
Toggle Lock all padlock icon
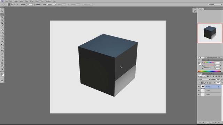(210, 83)
